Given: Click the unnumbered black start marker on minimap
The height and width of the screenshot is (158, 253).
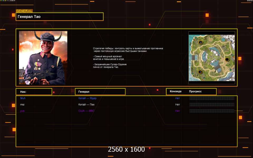Looking at the screenshot, I should point(227,60).
